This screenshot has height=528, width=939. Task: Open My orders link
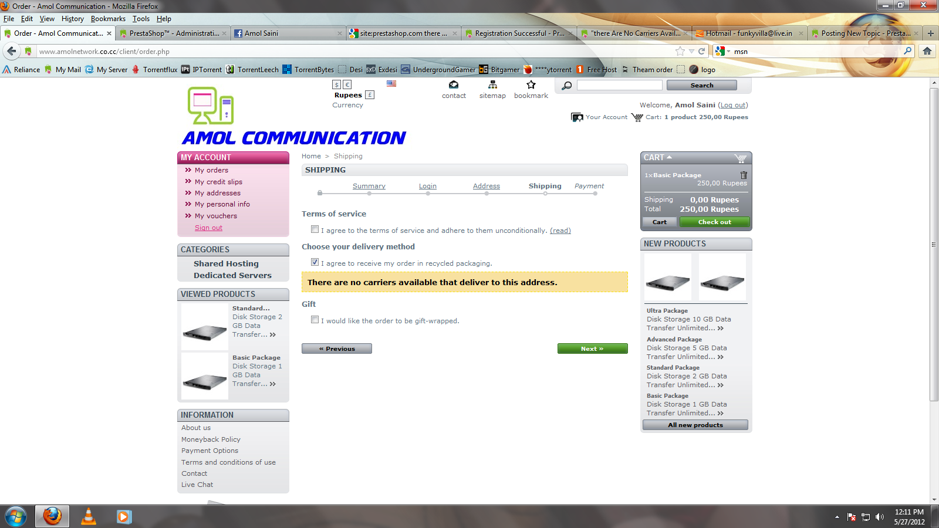pos(211,170)
